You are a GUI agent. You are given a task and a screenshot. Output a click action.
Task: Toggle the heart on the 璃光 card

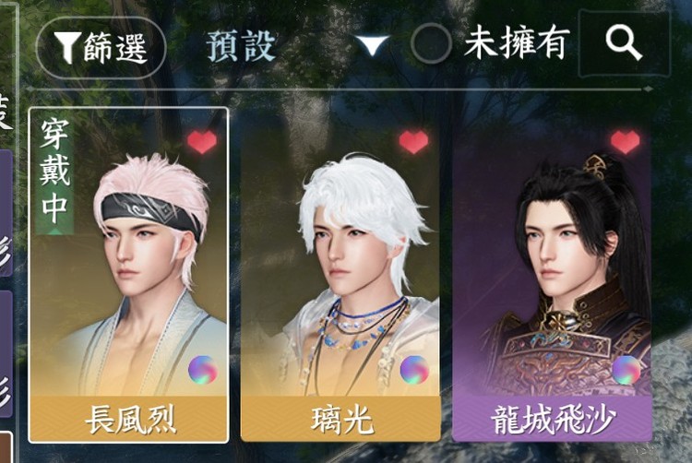click(x=414, y=141)
